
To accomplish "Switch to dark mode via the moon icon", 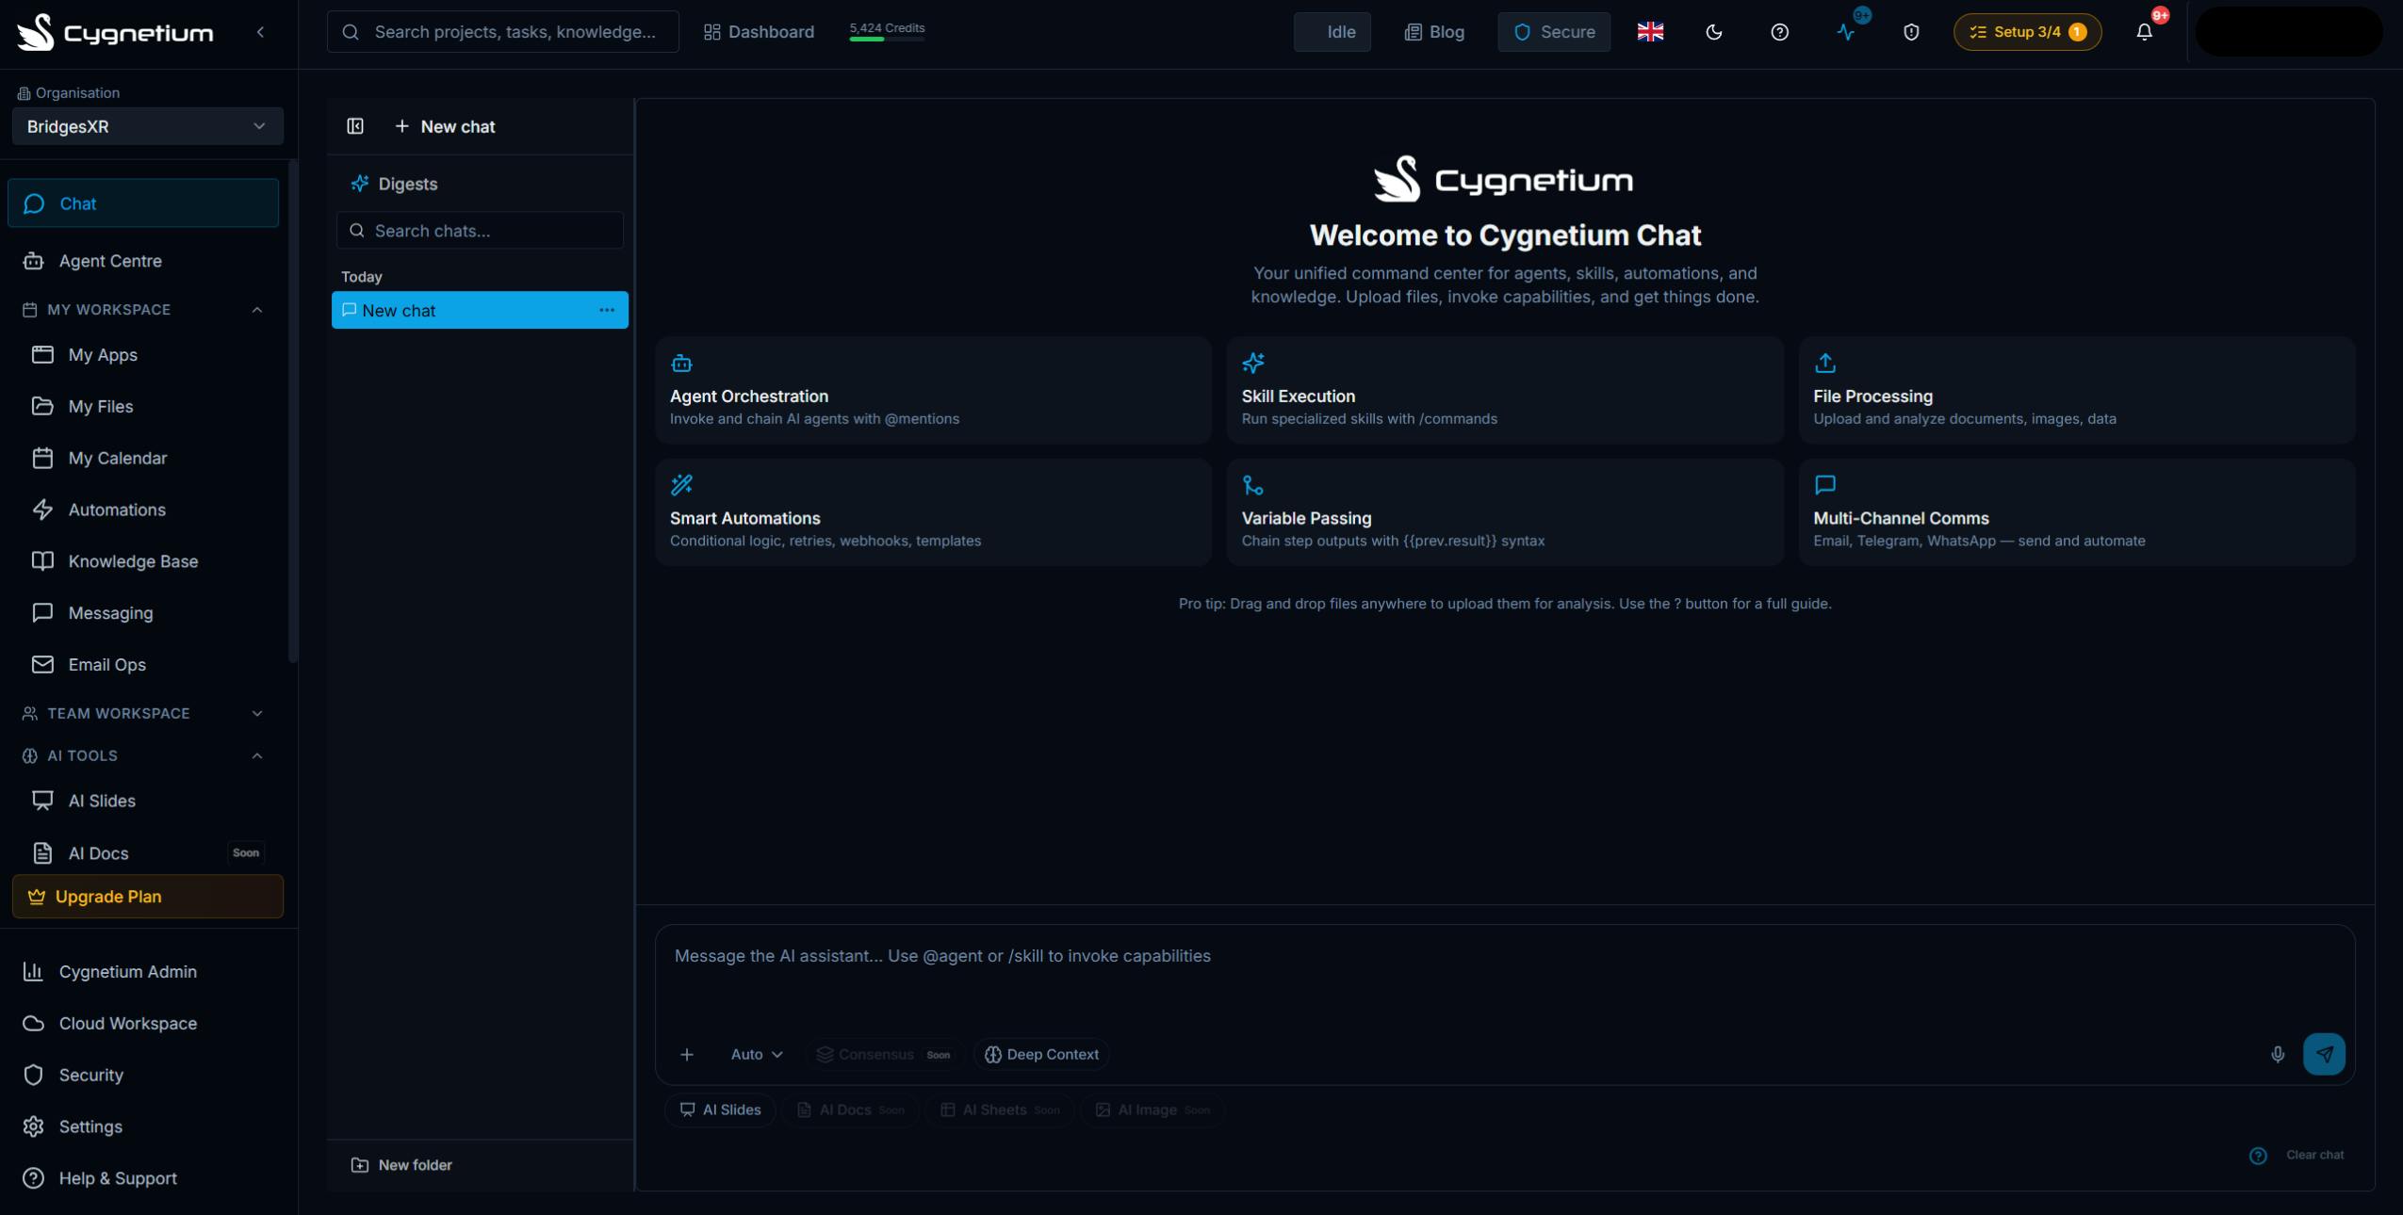I will [1714, 32].
